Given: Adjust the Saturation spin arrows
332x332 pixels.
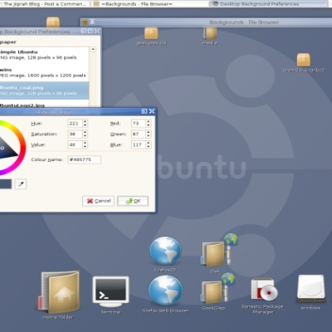Looking at the screenshot, I should click(85, 134).
